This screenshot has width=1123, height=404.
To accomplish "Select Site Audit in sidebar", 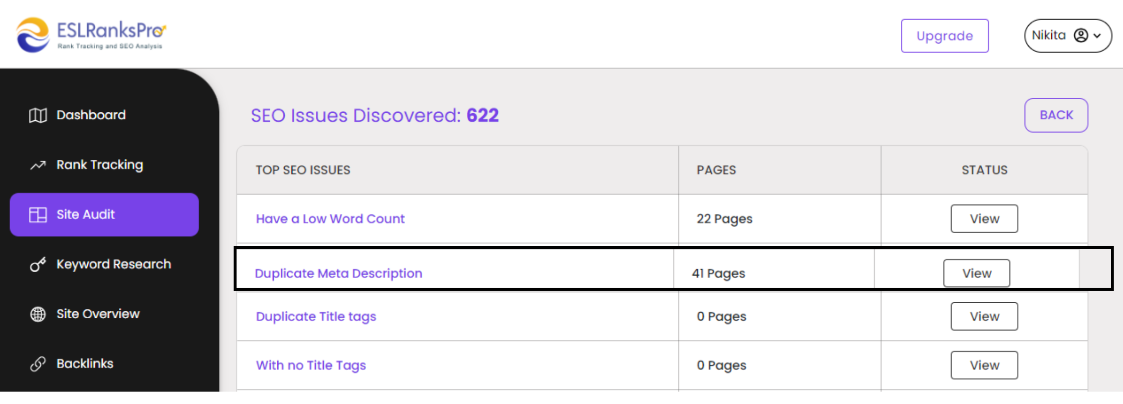I will click(x=104, y=215).
